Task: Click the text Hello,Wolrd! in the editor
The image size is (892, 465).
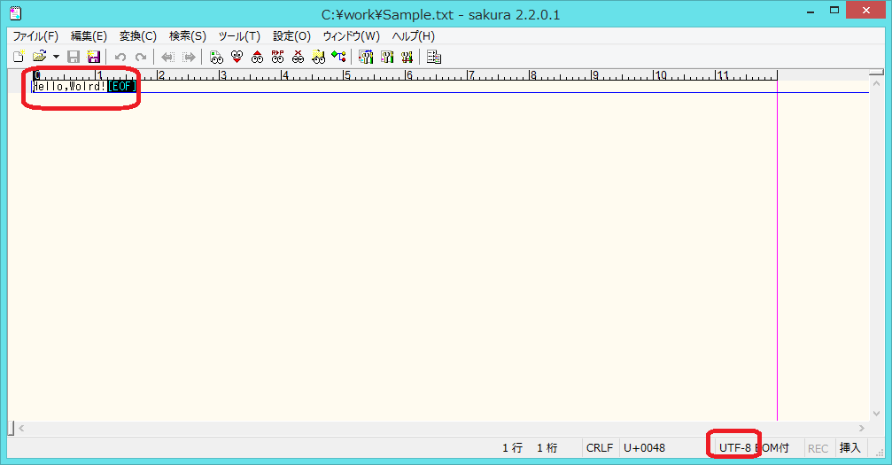Action: 69,87
